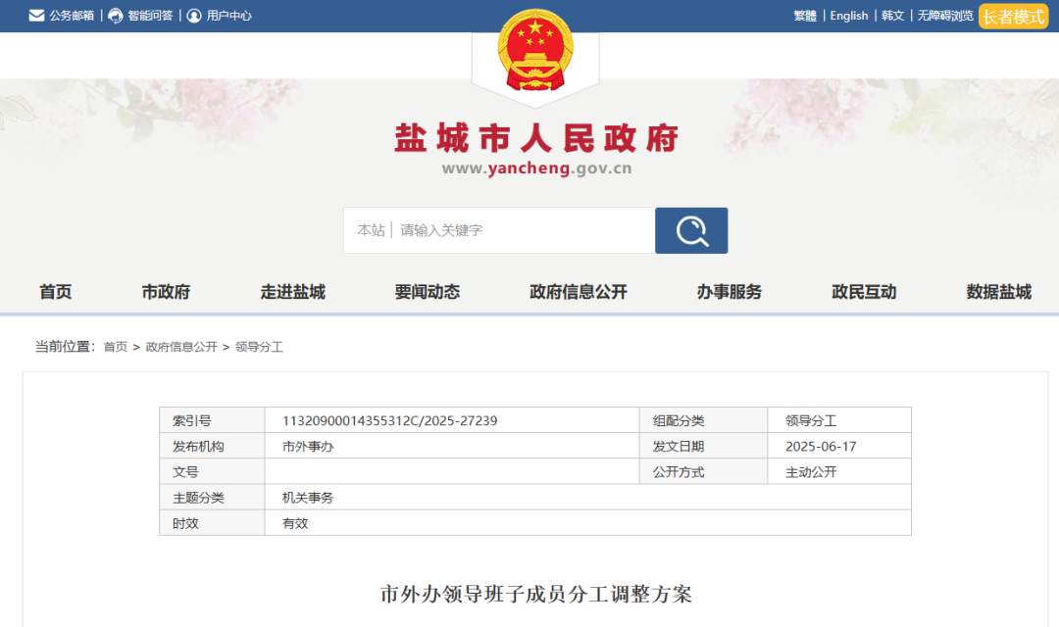Open the 政府信息公开 navigation item
Viewport: 1059px width, 627px height.
[579, 292]
